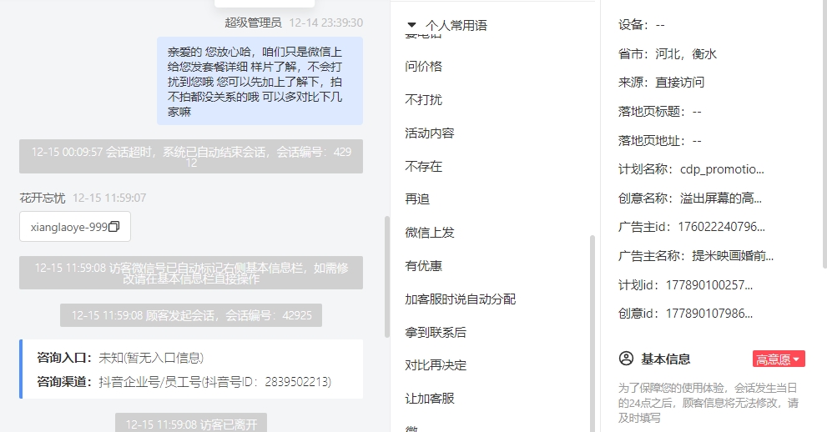Click the 访客微信号已自动标记 notice
The height and width of the screenshot is (432, 827).
point(191,273)
